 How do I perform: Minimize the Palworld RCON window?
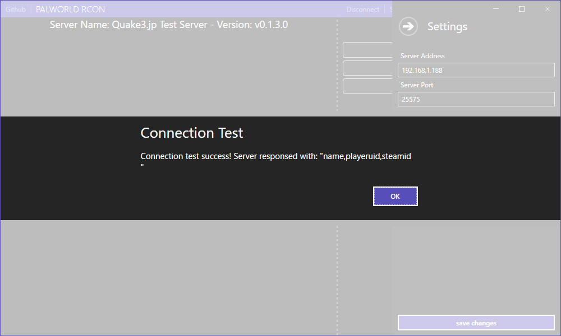click(x=496, y=9)
